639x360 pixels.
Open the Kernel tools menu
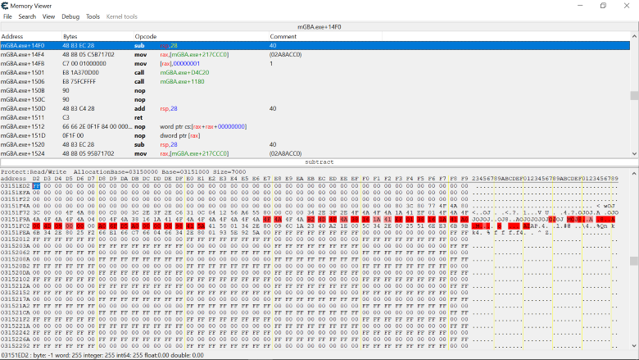[x=122, y=16]
